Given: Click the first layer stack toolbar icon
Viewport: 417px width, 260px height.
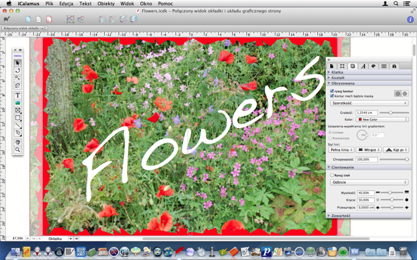Looking at the screenshot, I should 102,19.
